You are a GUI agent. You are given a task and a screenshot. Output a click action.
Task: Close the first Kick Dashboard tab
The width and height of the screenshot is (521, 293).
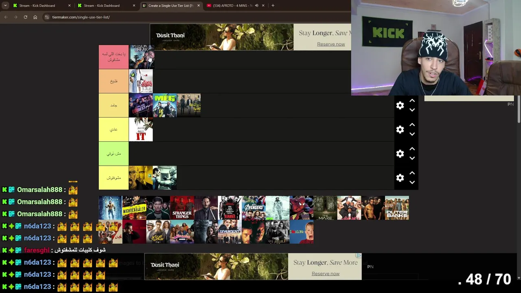(x=69, y=6)
